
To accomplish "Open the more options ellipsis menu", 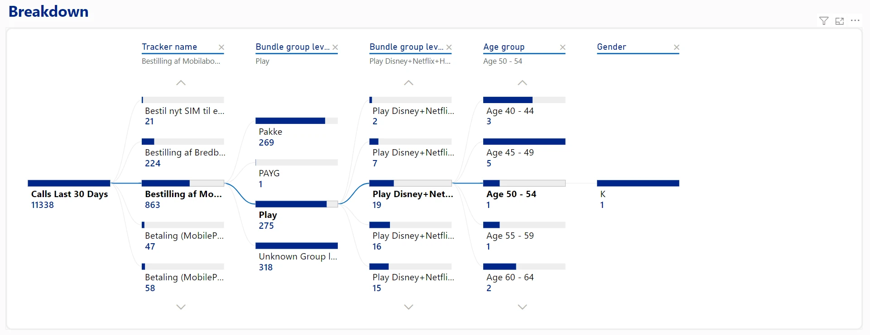I will click(855, 21).
